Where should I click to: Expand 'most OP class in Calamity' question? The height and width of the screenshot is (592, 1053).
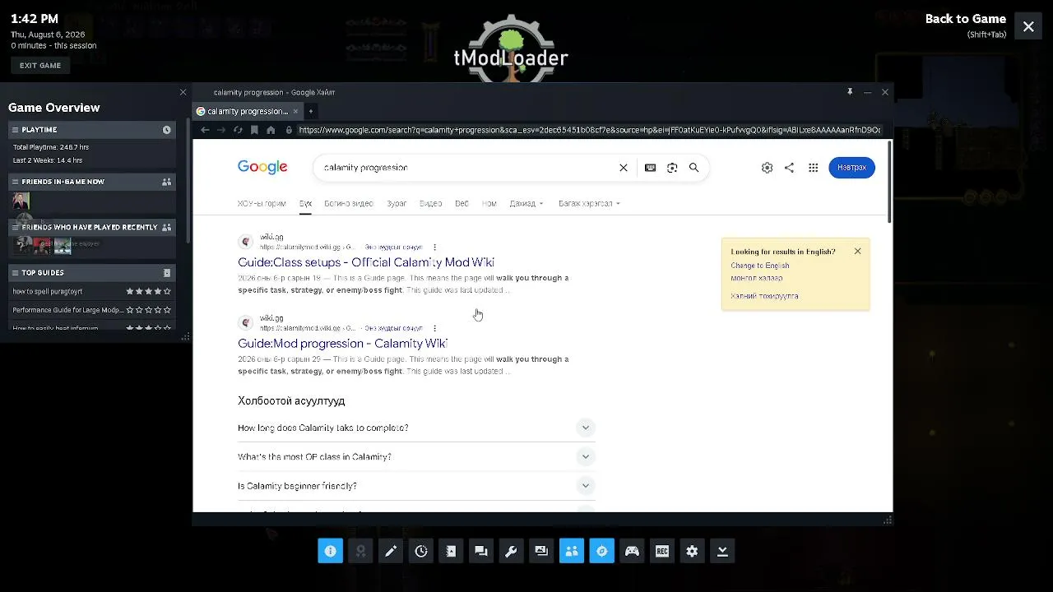click(416, 456)
